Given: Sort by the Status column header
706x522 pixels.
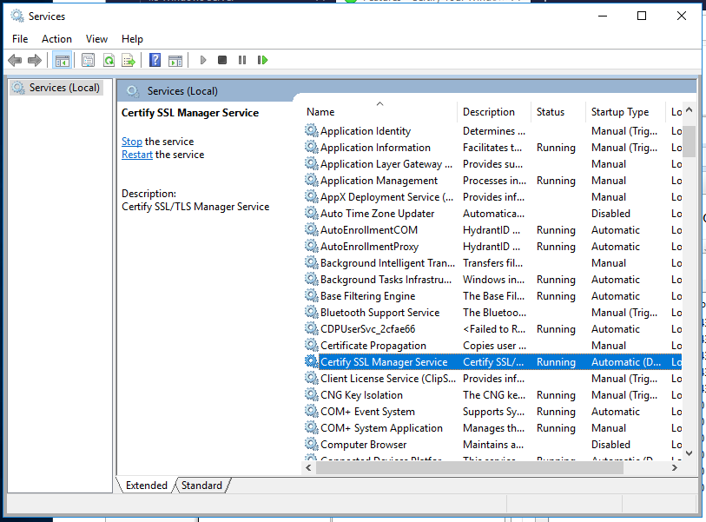Looking at the screenshot, I should 558,112.
